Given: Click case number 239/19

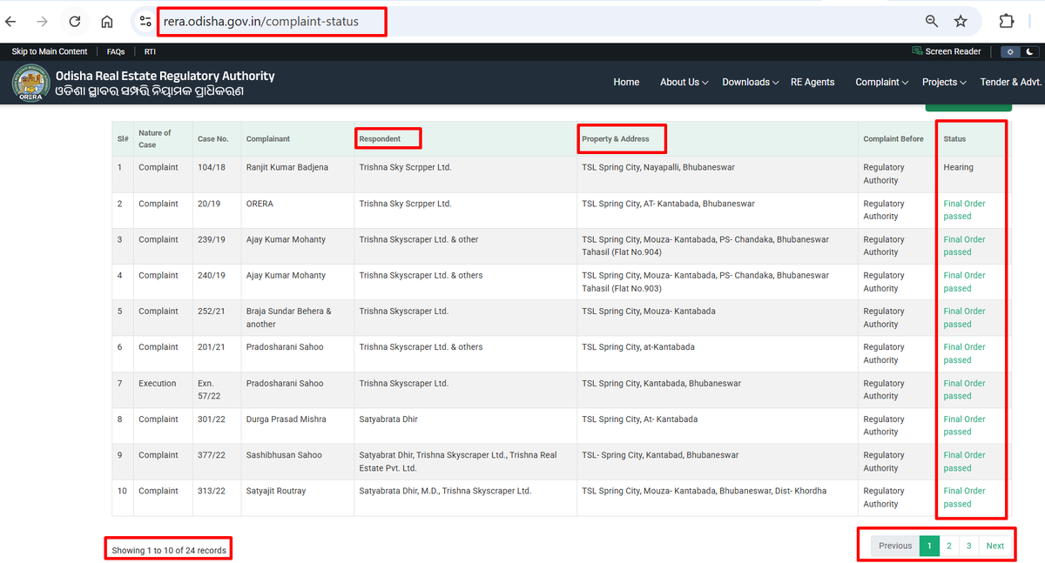Looking at the screenshot, I should 212,239.
